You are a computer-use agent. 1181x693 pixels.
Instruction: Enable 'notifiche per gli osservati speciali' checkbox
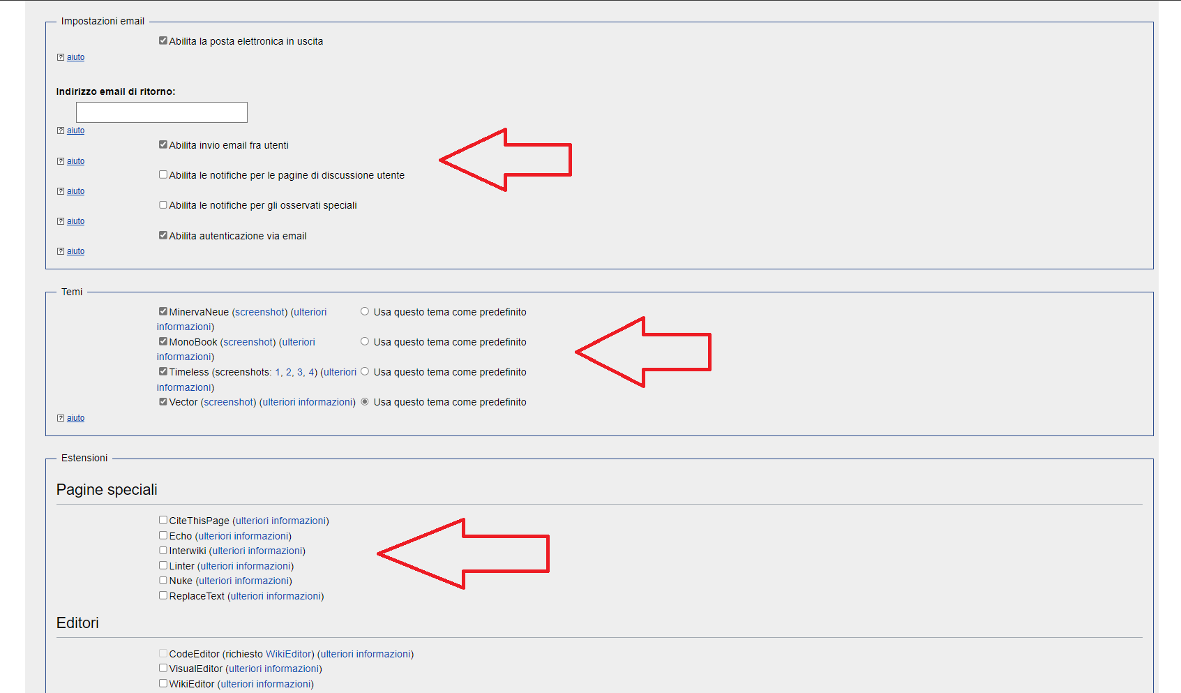(163, 204)
